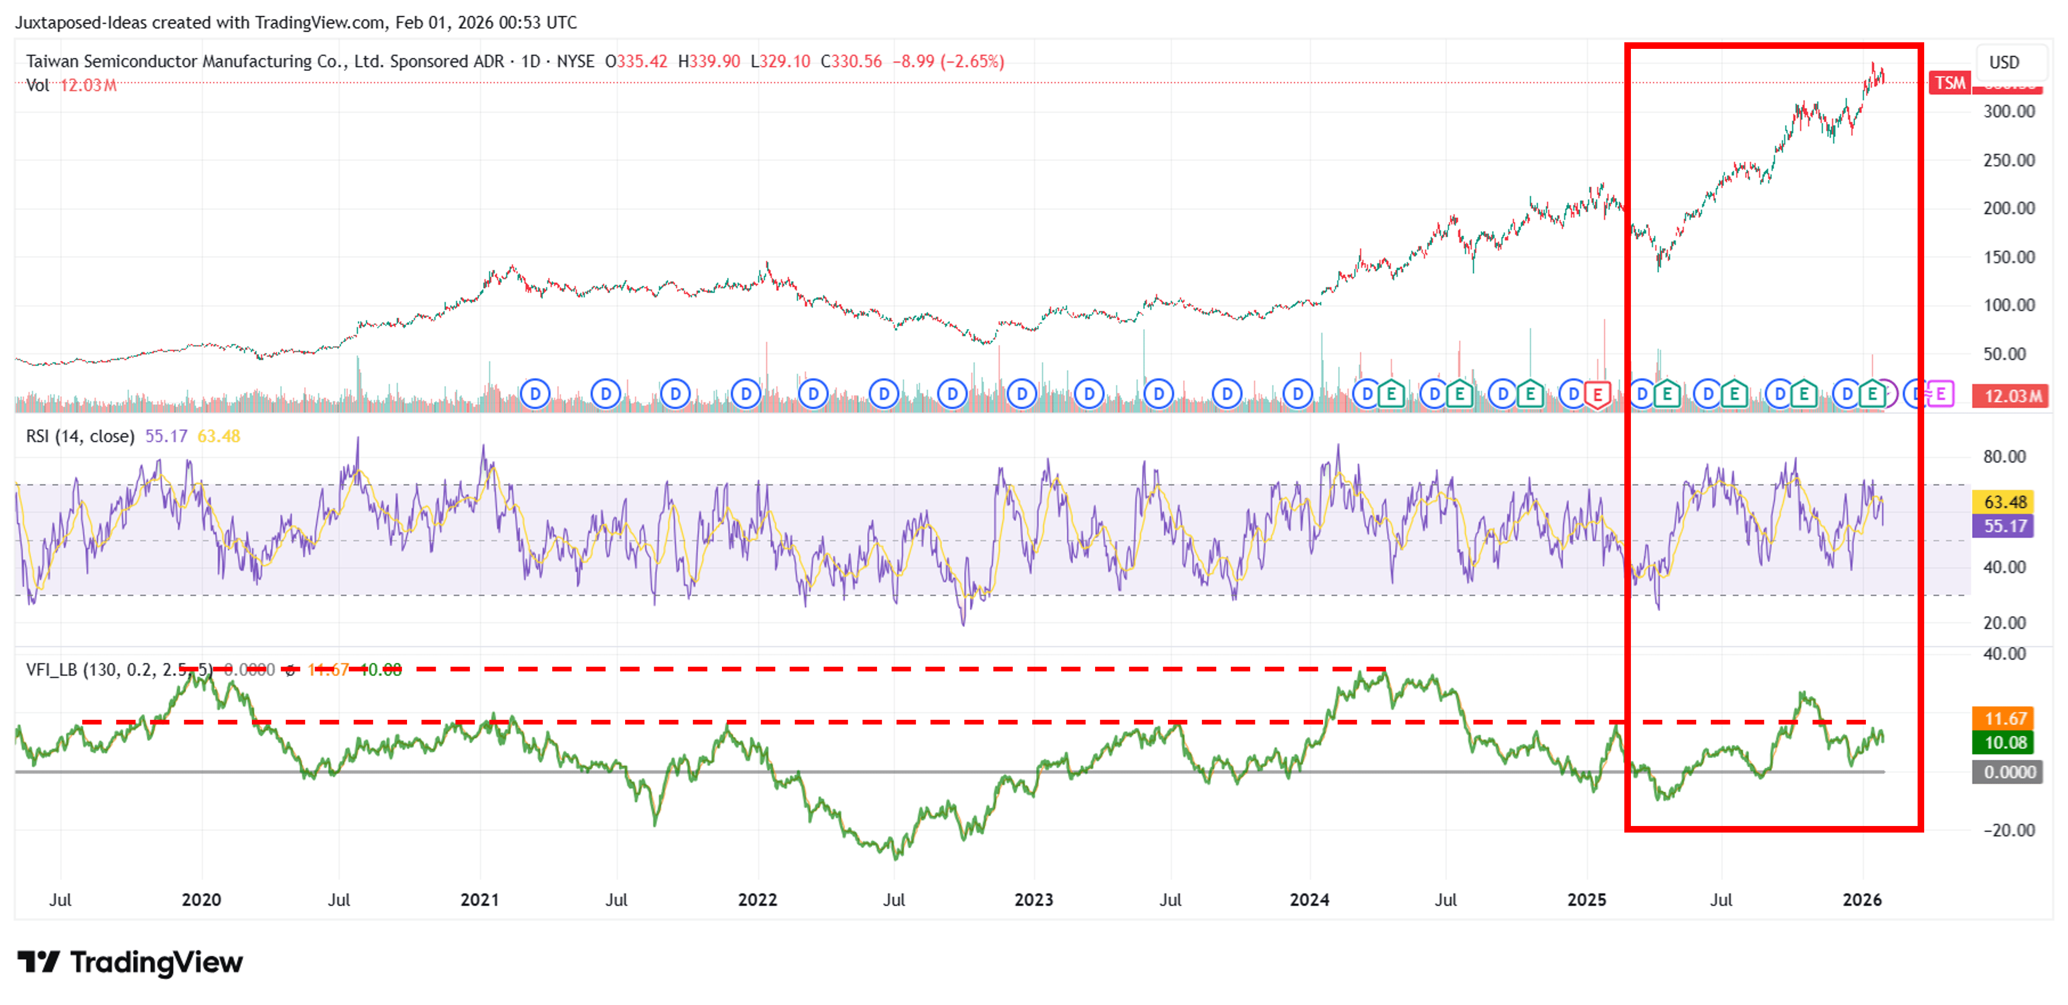Click the dividend marker below early 2022
This screenshot has width=2068, height=1005.
(x=746, y=395)
